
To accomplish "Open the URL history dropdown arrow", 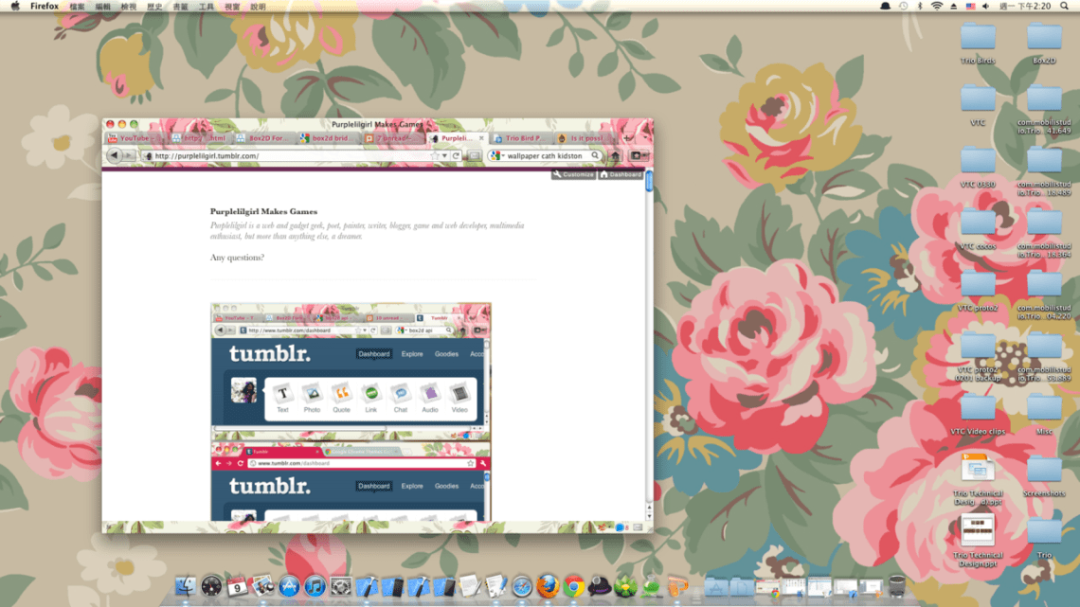I will 445,156.
